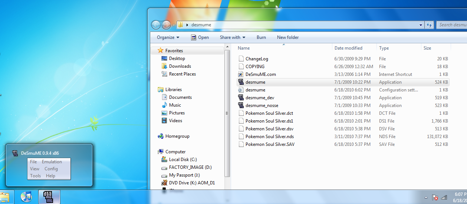This screenshot has height=204, width=467.
Task: Click the DeSmuME taskbar button
Action: [49, 197]
